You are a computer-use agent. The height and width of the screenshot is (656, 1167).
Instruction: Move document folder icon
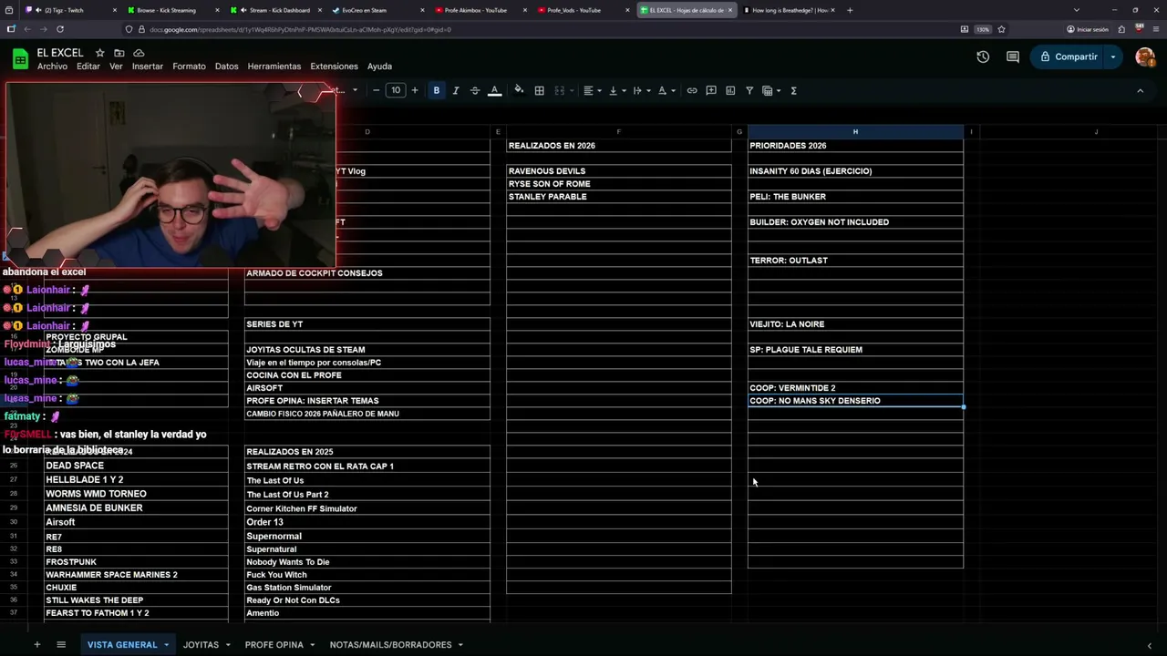tap(119, 53)
